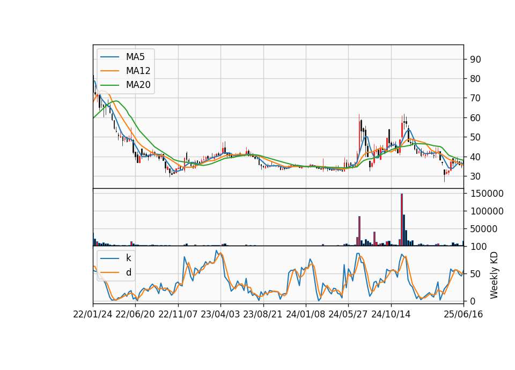
Task: Click the 50000 volume axis label
Action: pos(484,229)
